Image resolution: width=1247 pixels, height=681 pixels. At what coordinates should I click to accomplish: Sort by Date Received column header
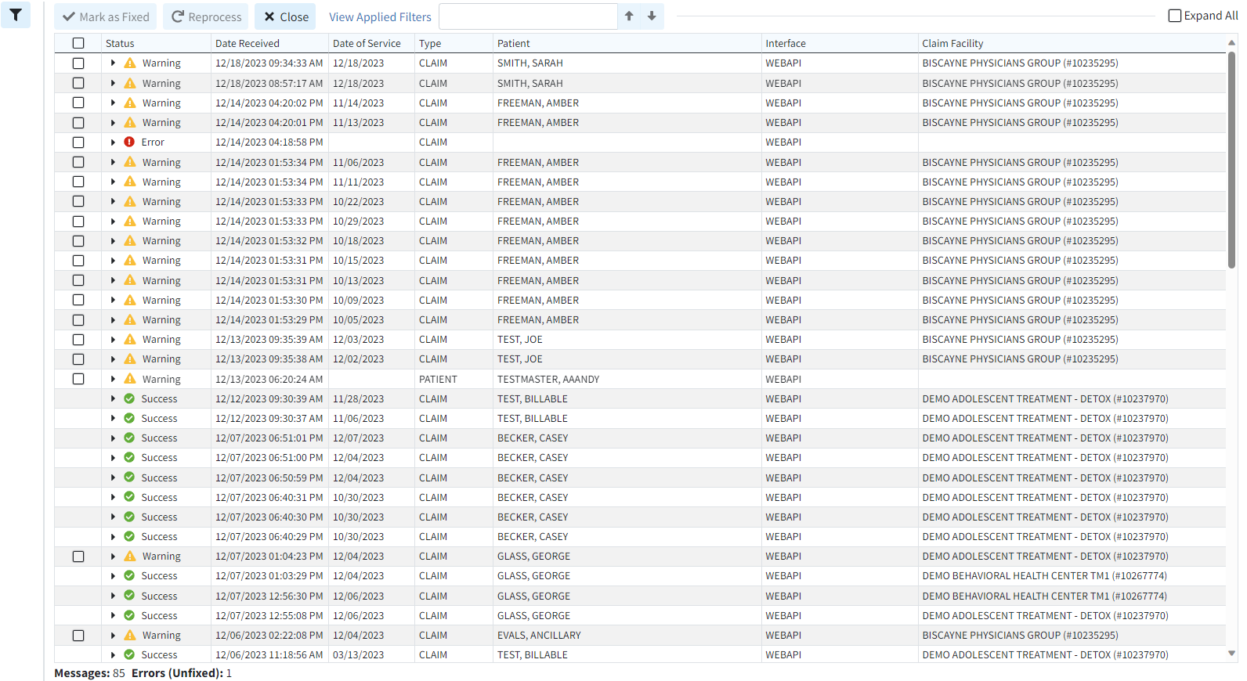248,44
